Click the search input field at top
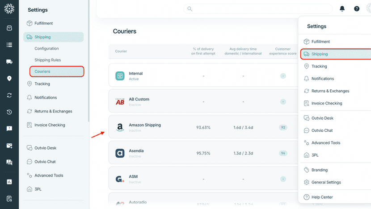Viewport: 371px width, 209px height. 259,9
